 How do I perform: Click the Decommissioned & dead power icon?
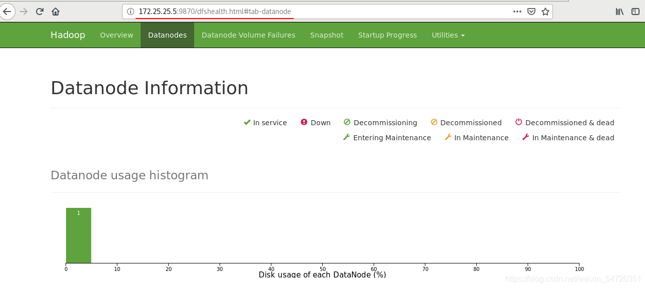click(519, 122)
